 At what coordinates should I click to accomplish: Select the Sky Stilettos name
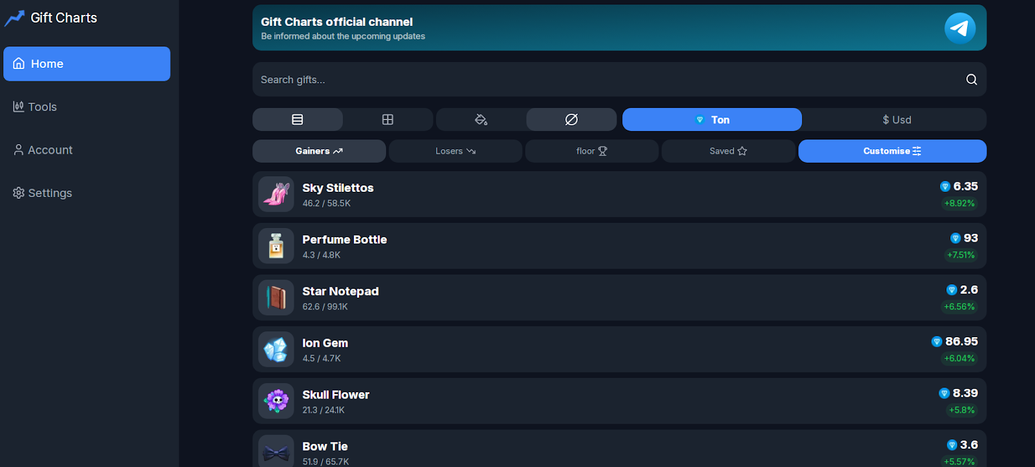tap(338, 188)
